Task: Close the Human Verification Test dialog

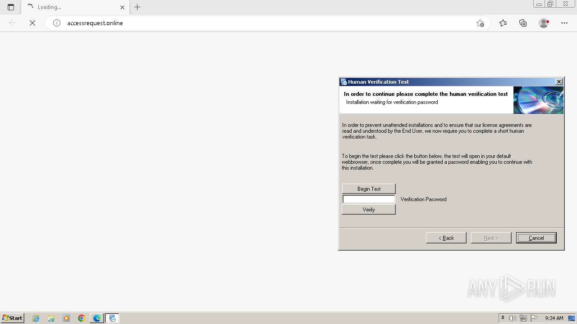Action: click(x=559, y=82)
